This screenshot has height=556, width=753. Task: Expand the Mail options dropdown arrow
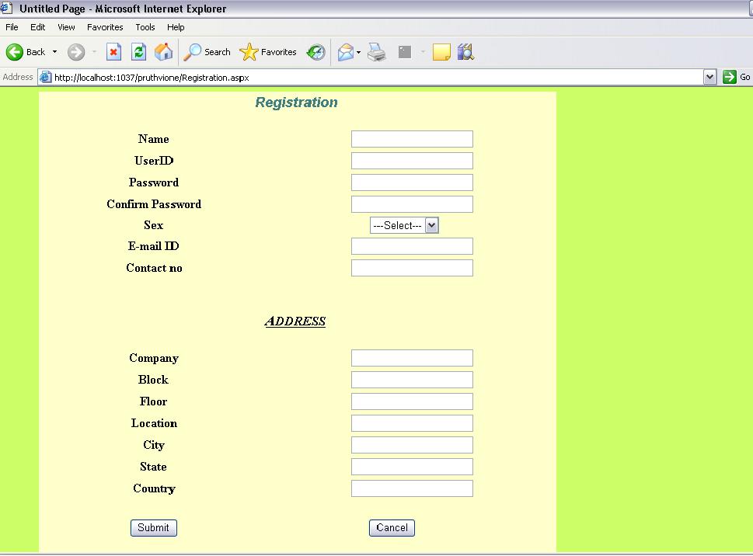tap(358, 52)
